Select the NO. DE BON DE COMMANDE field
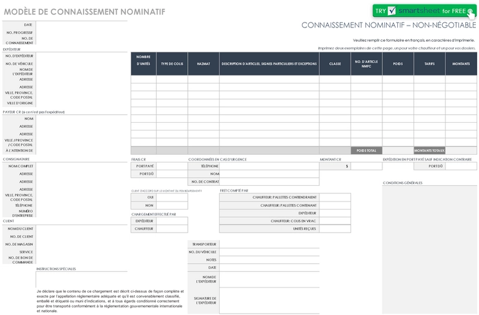The height and width of the screenshot is (315, 479). pos(82,260)
